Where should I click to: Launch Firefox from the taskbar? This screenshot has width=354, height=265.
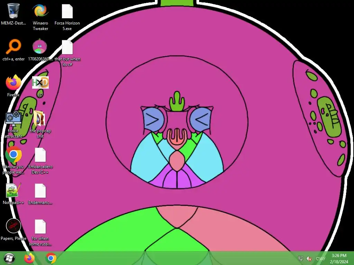click(x=29, y=258)
